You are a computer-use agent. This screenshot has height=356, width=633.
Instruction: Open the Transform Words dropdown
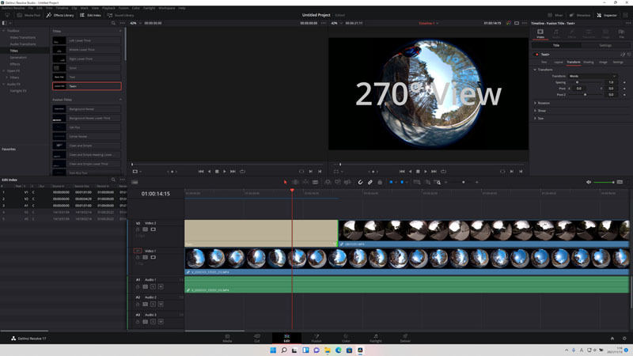click(593, 76)
